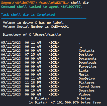The height and width of the screenshot is (106, 107).
Task: Click the 'Task shell dir is Completed' message
Action: click(28, 15)
